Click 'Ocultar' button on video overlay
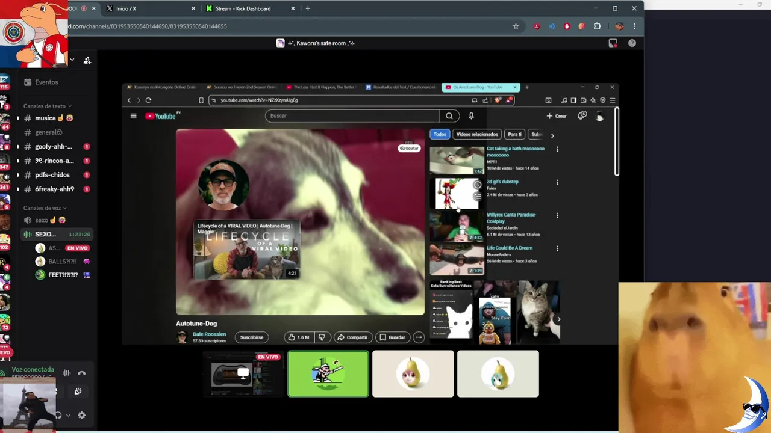Screen dimensions: 771x433 (409, 148)
